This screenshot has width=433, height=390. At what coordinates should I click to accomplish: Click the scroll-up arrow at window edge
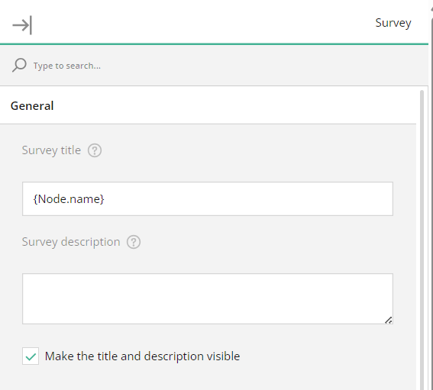pos(431,9)
